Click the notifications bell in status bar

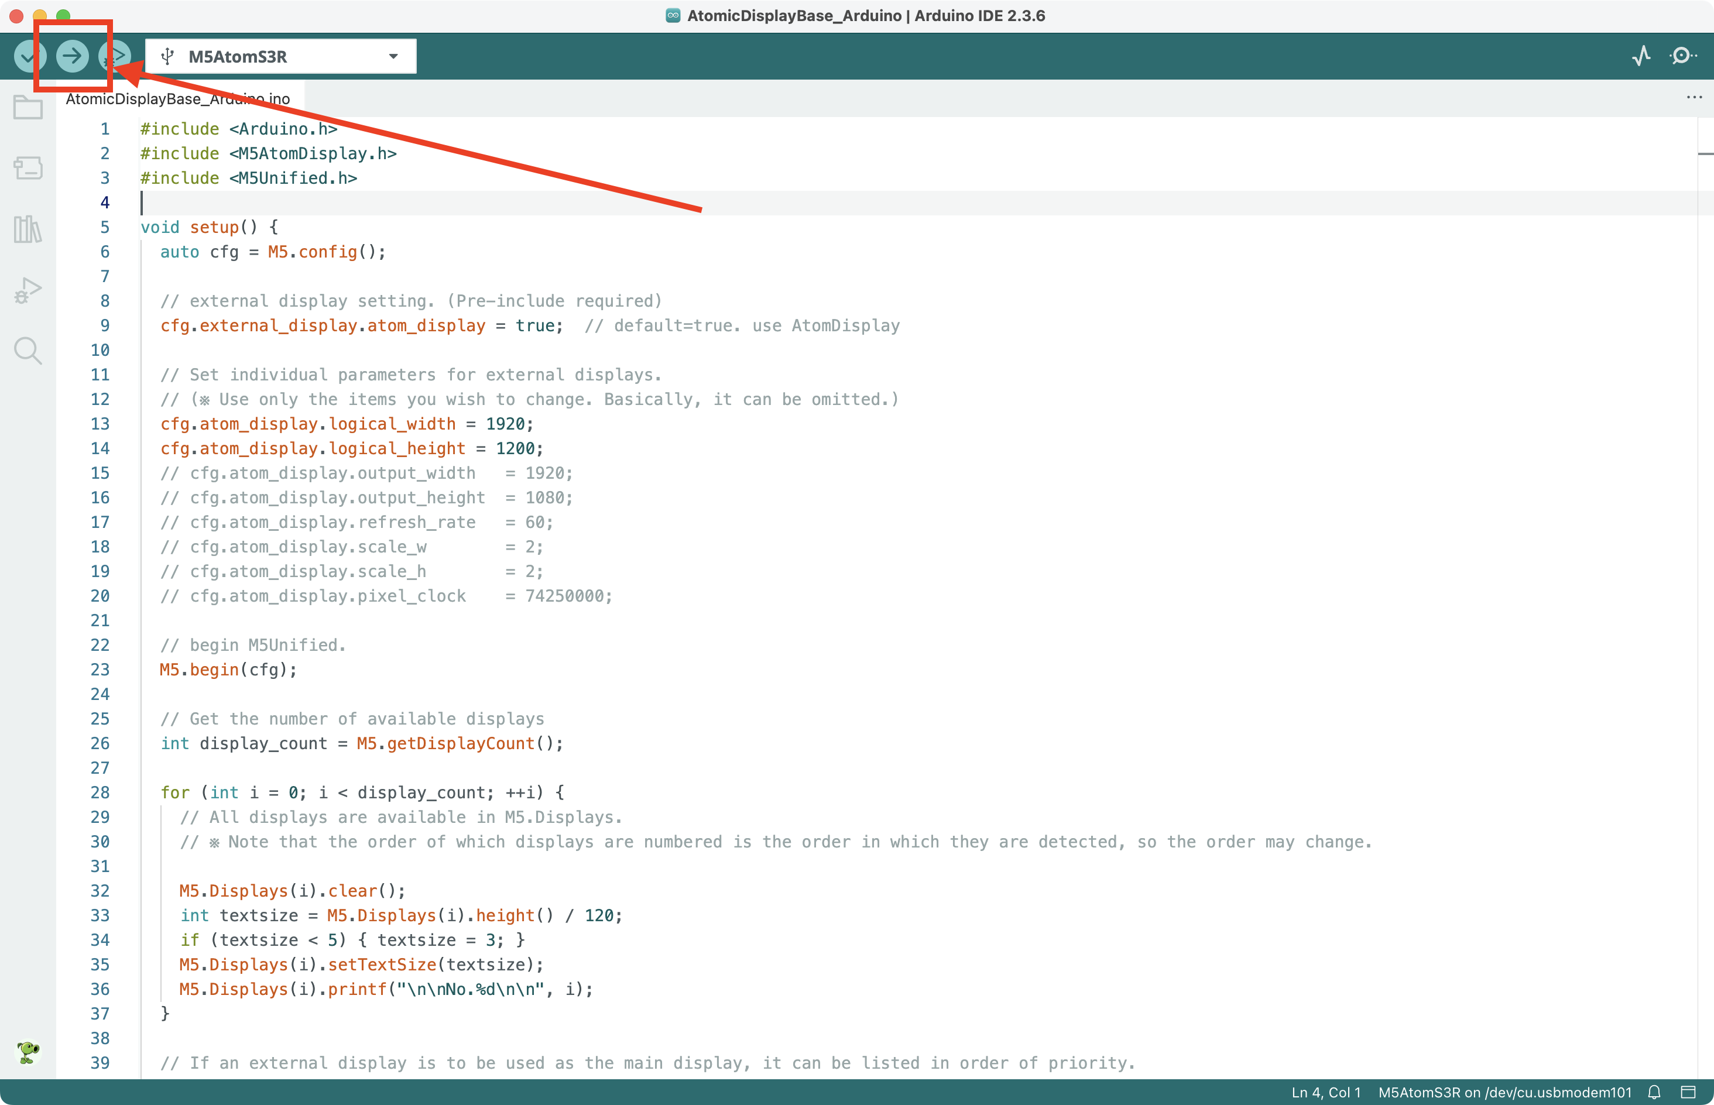point(1654,1092)
